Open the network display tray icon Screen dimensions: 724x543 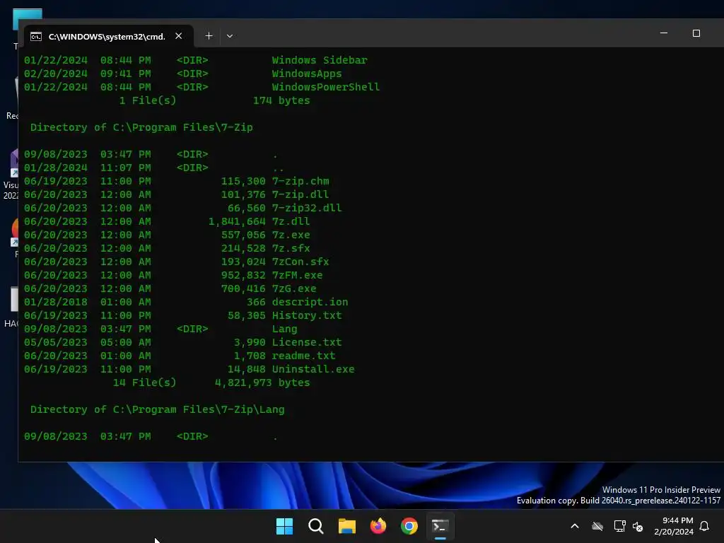[x=619, y=526]
